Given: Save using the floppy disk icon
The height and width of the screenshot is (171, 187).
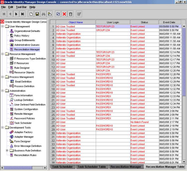Looking at the screenshot, I should click(37, 14).
